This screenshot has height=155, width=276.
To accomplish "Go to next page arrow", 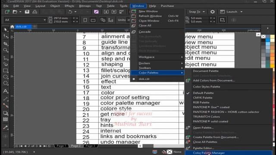I will click(41, 146).
